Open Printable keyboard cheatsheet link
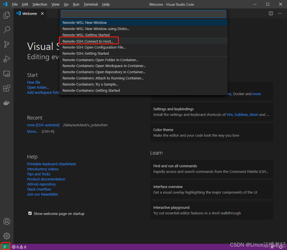 point(52,164)
